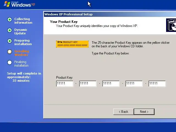Click the Next button

(144, 112)
